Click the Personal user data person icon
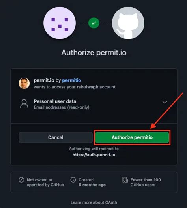 point(24,104)
